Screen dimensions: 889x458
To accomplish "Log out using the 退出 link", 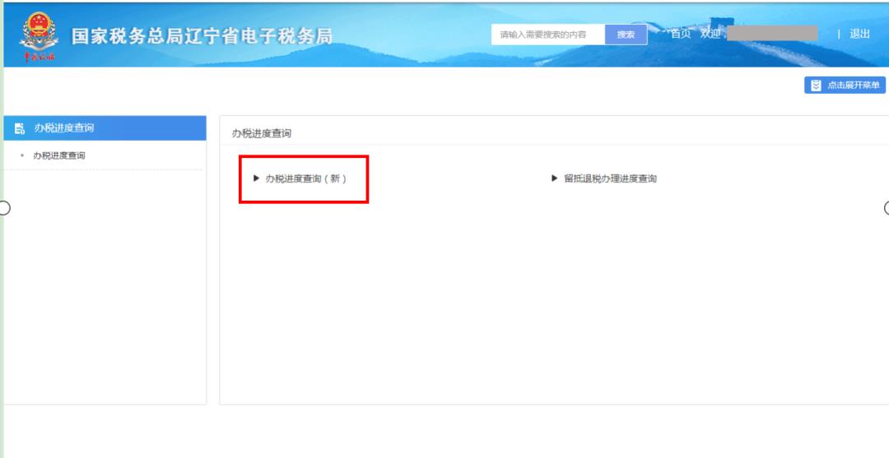I will (x=859, y=34).
